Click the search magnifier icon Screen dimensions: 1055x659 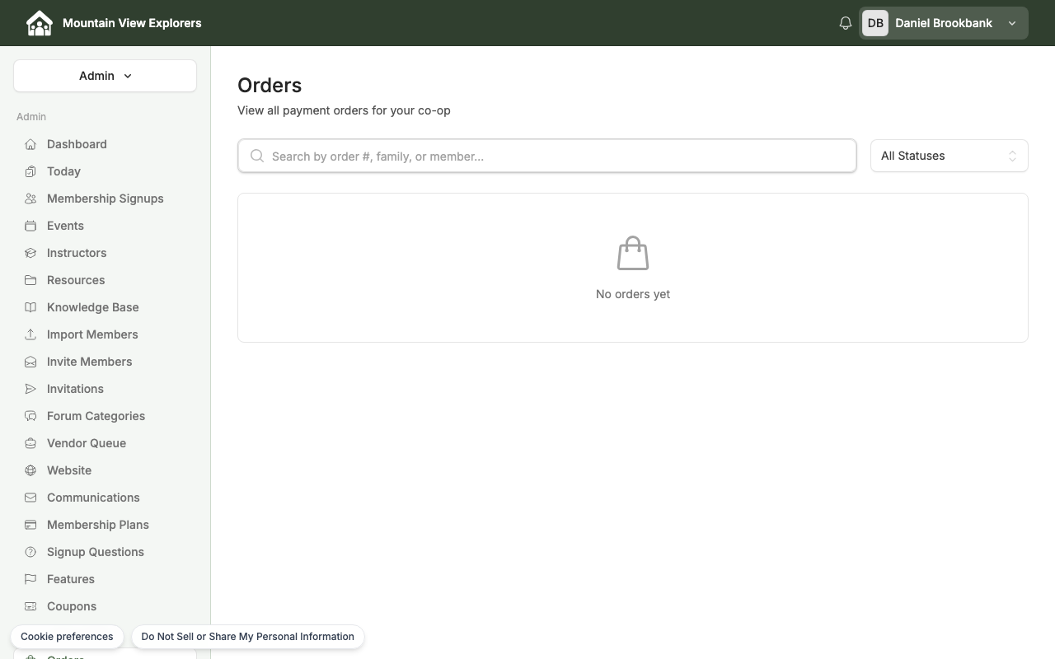[x=257, y=156]
